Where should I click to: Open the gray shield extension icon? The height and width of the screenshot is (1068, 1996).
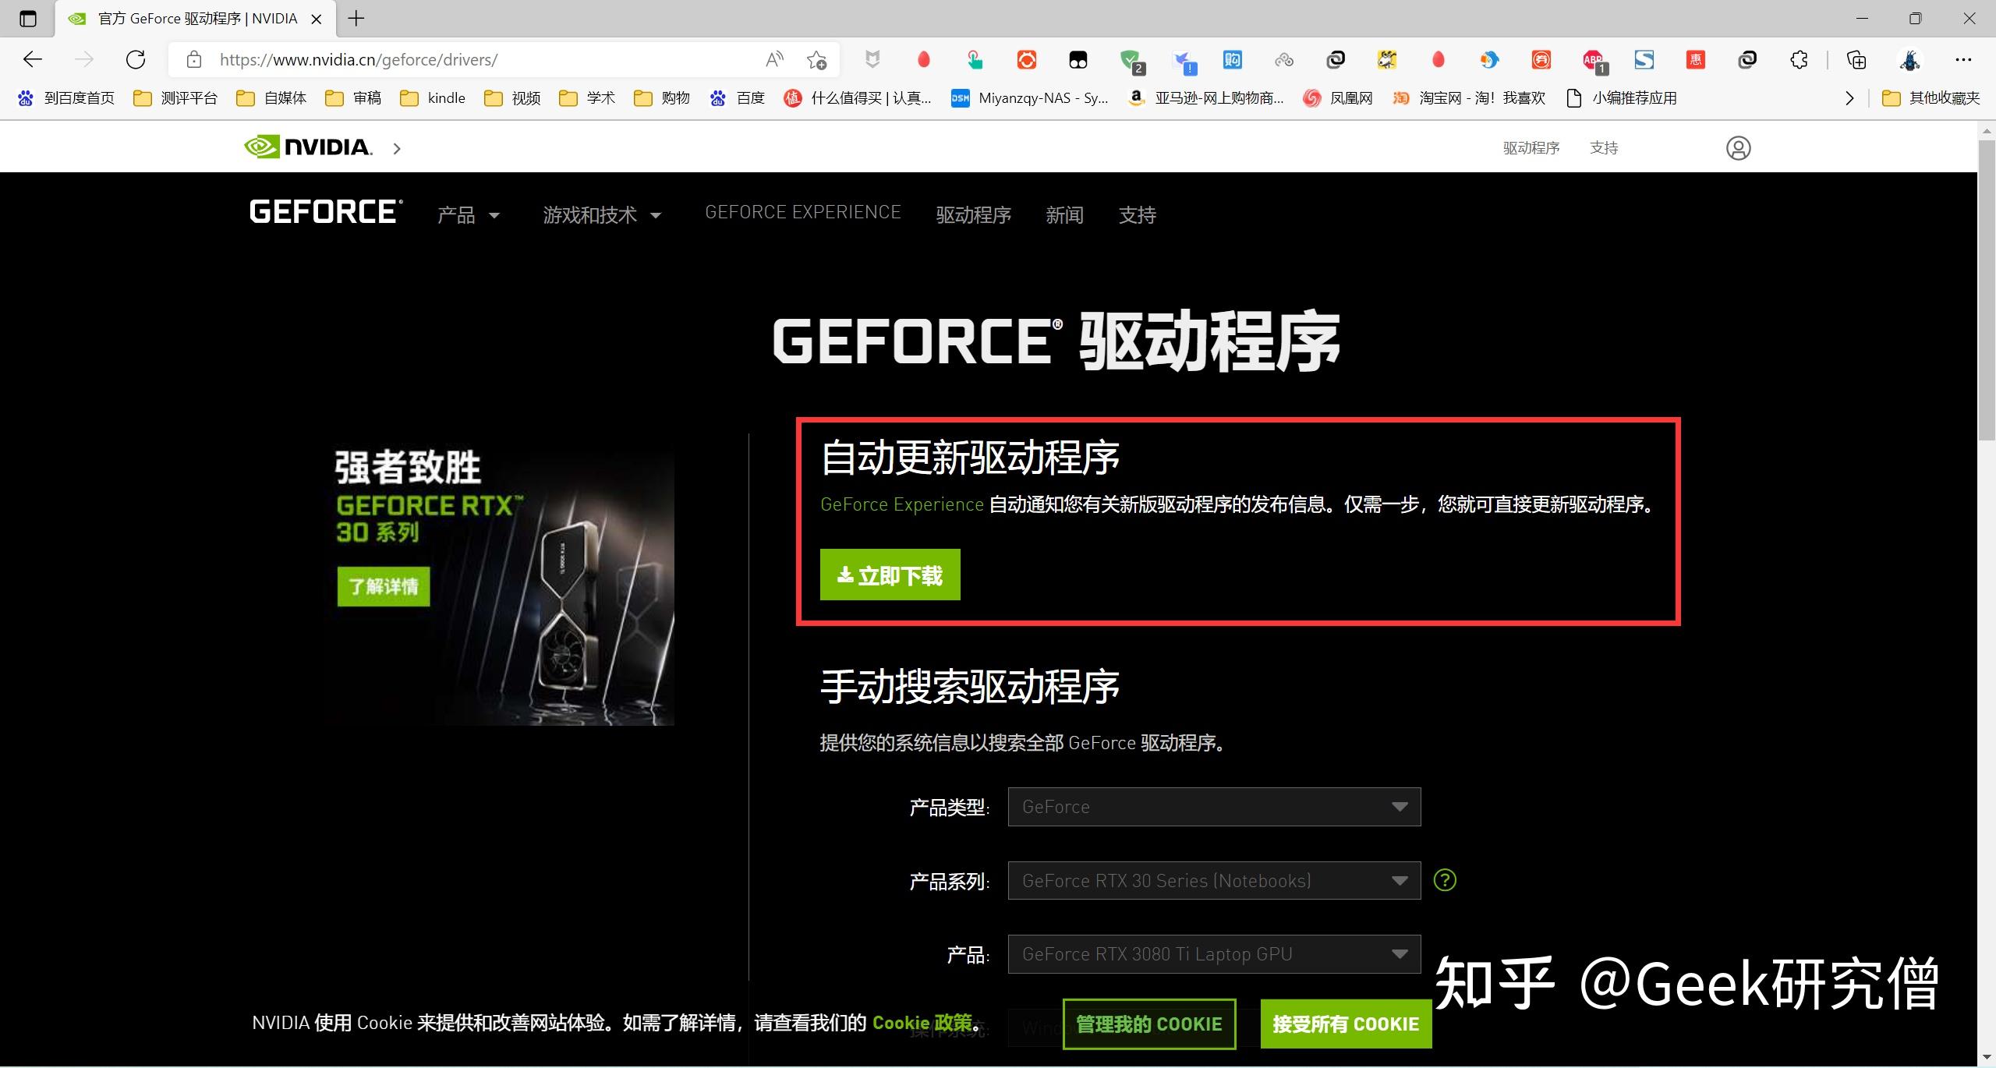tap(872, 59)
